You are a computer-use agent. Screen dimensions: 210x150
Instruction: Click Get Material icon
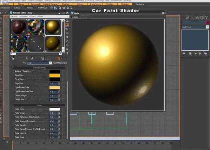coord(13,58)
